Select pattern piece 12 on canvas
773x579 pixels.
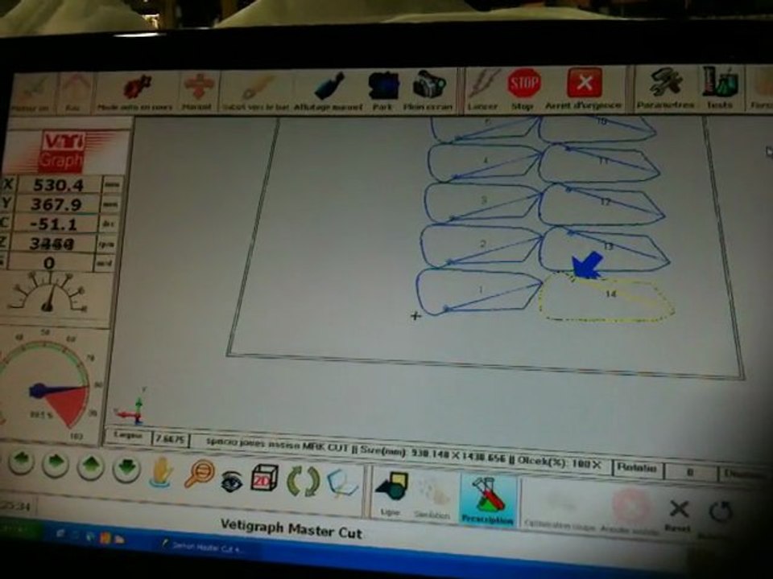coord(602,203)
